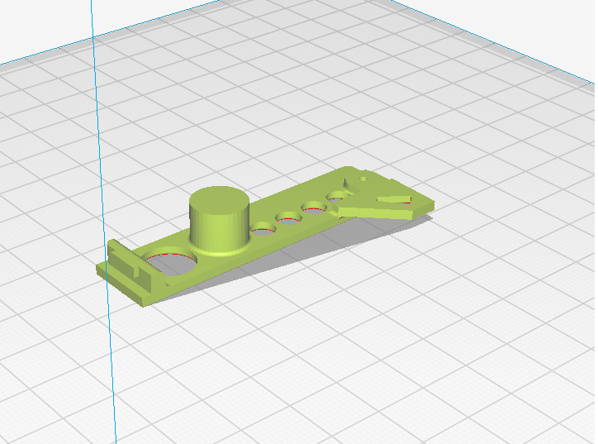
Task: Click the cylindrical post on the model
Action: (x=219, y=220)
